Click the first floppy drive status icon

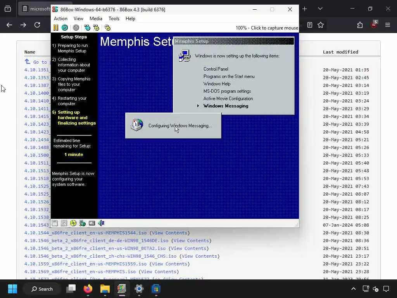click(55, 223)
